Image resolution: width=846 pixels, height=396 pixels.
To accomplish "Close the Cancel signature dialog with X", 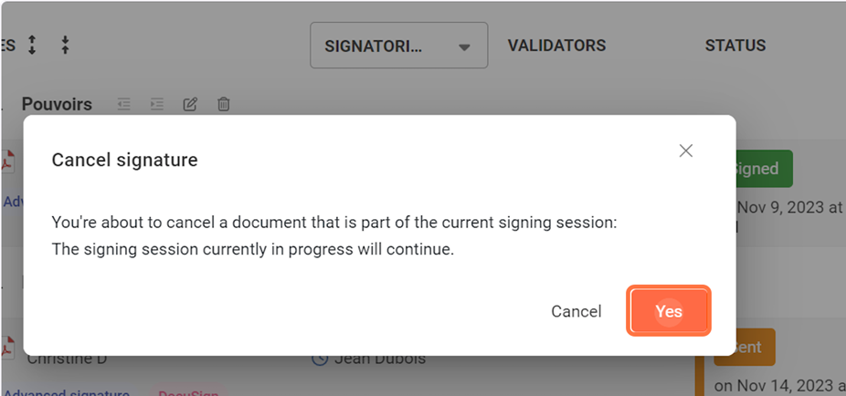I will [x=686, y=151].
